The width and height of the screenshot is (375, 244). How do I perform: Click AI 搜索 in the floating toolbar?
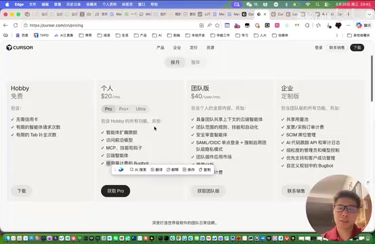(138, 169)
